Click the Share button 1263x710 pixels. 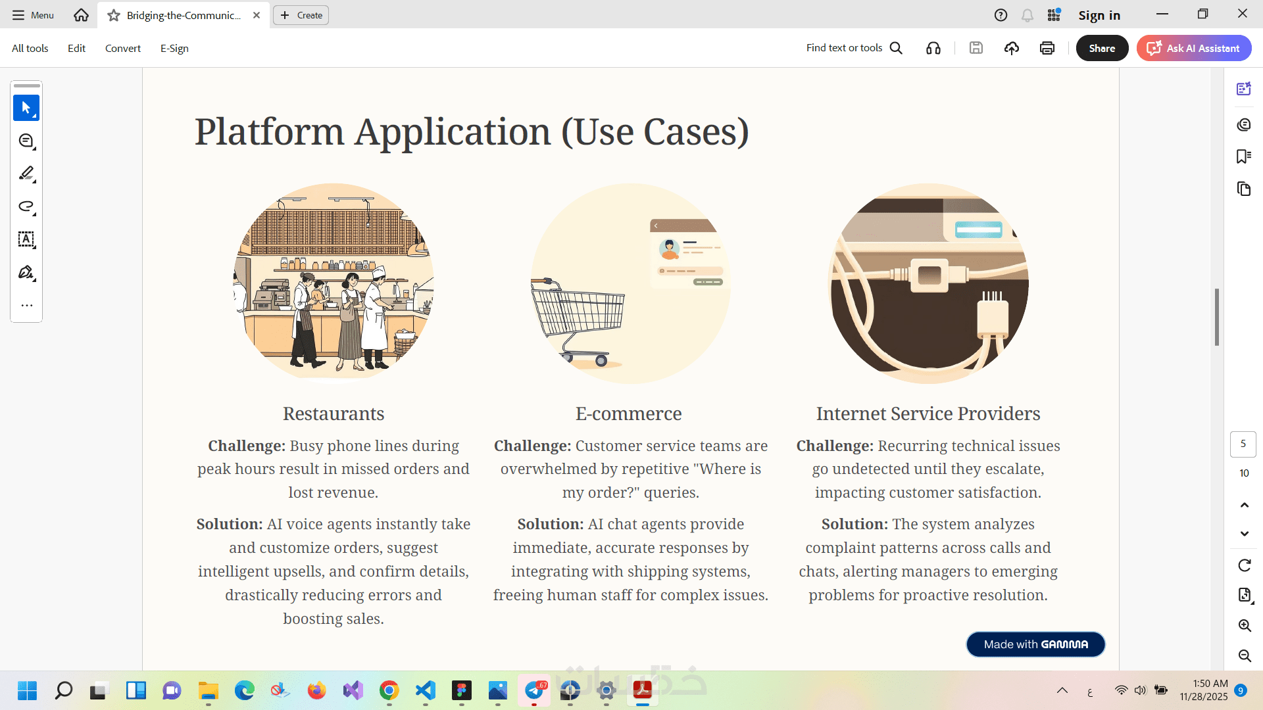point(1102,48)
